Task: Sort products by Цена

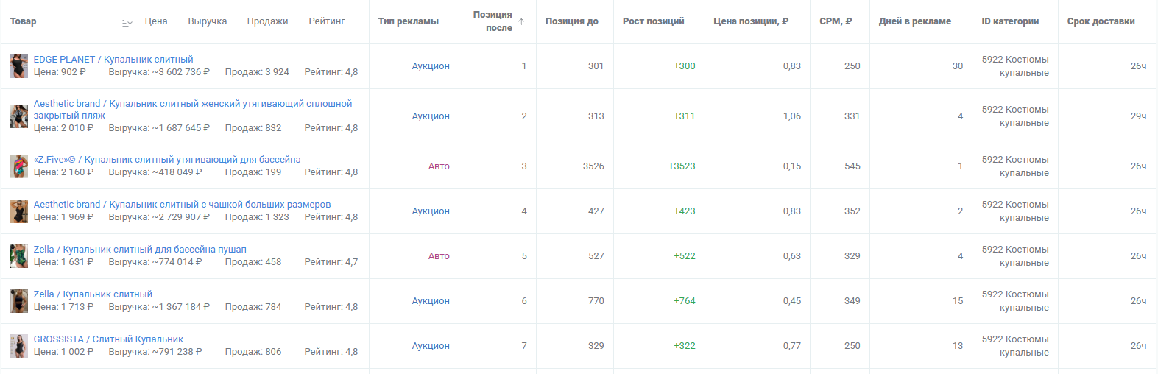Action: coord(156,21)
